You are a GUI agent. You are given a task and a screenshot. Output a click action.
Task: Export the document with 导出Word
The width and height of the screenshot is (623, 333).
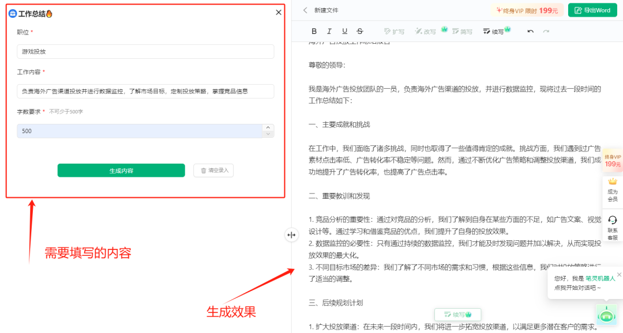pos(592,10)
